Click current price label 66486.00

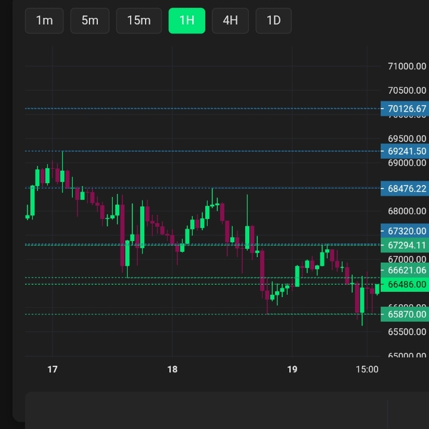405,285
